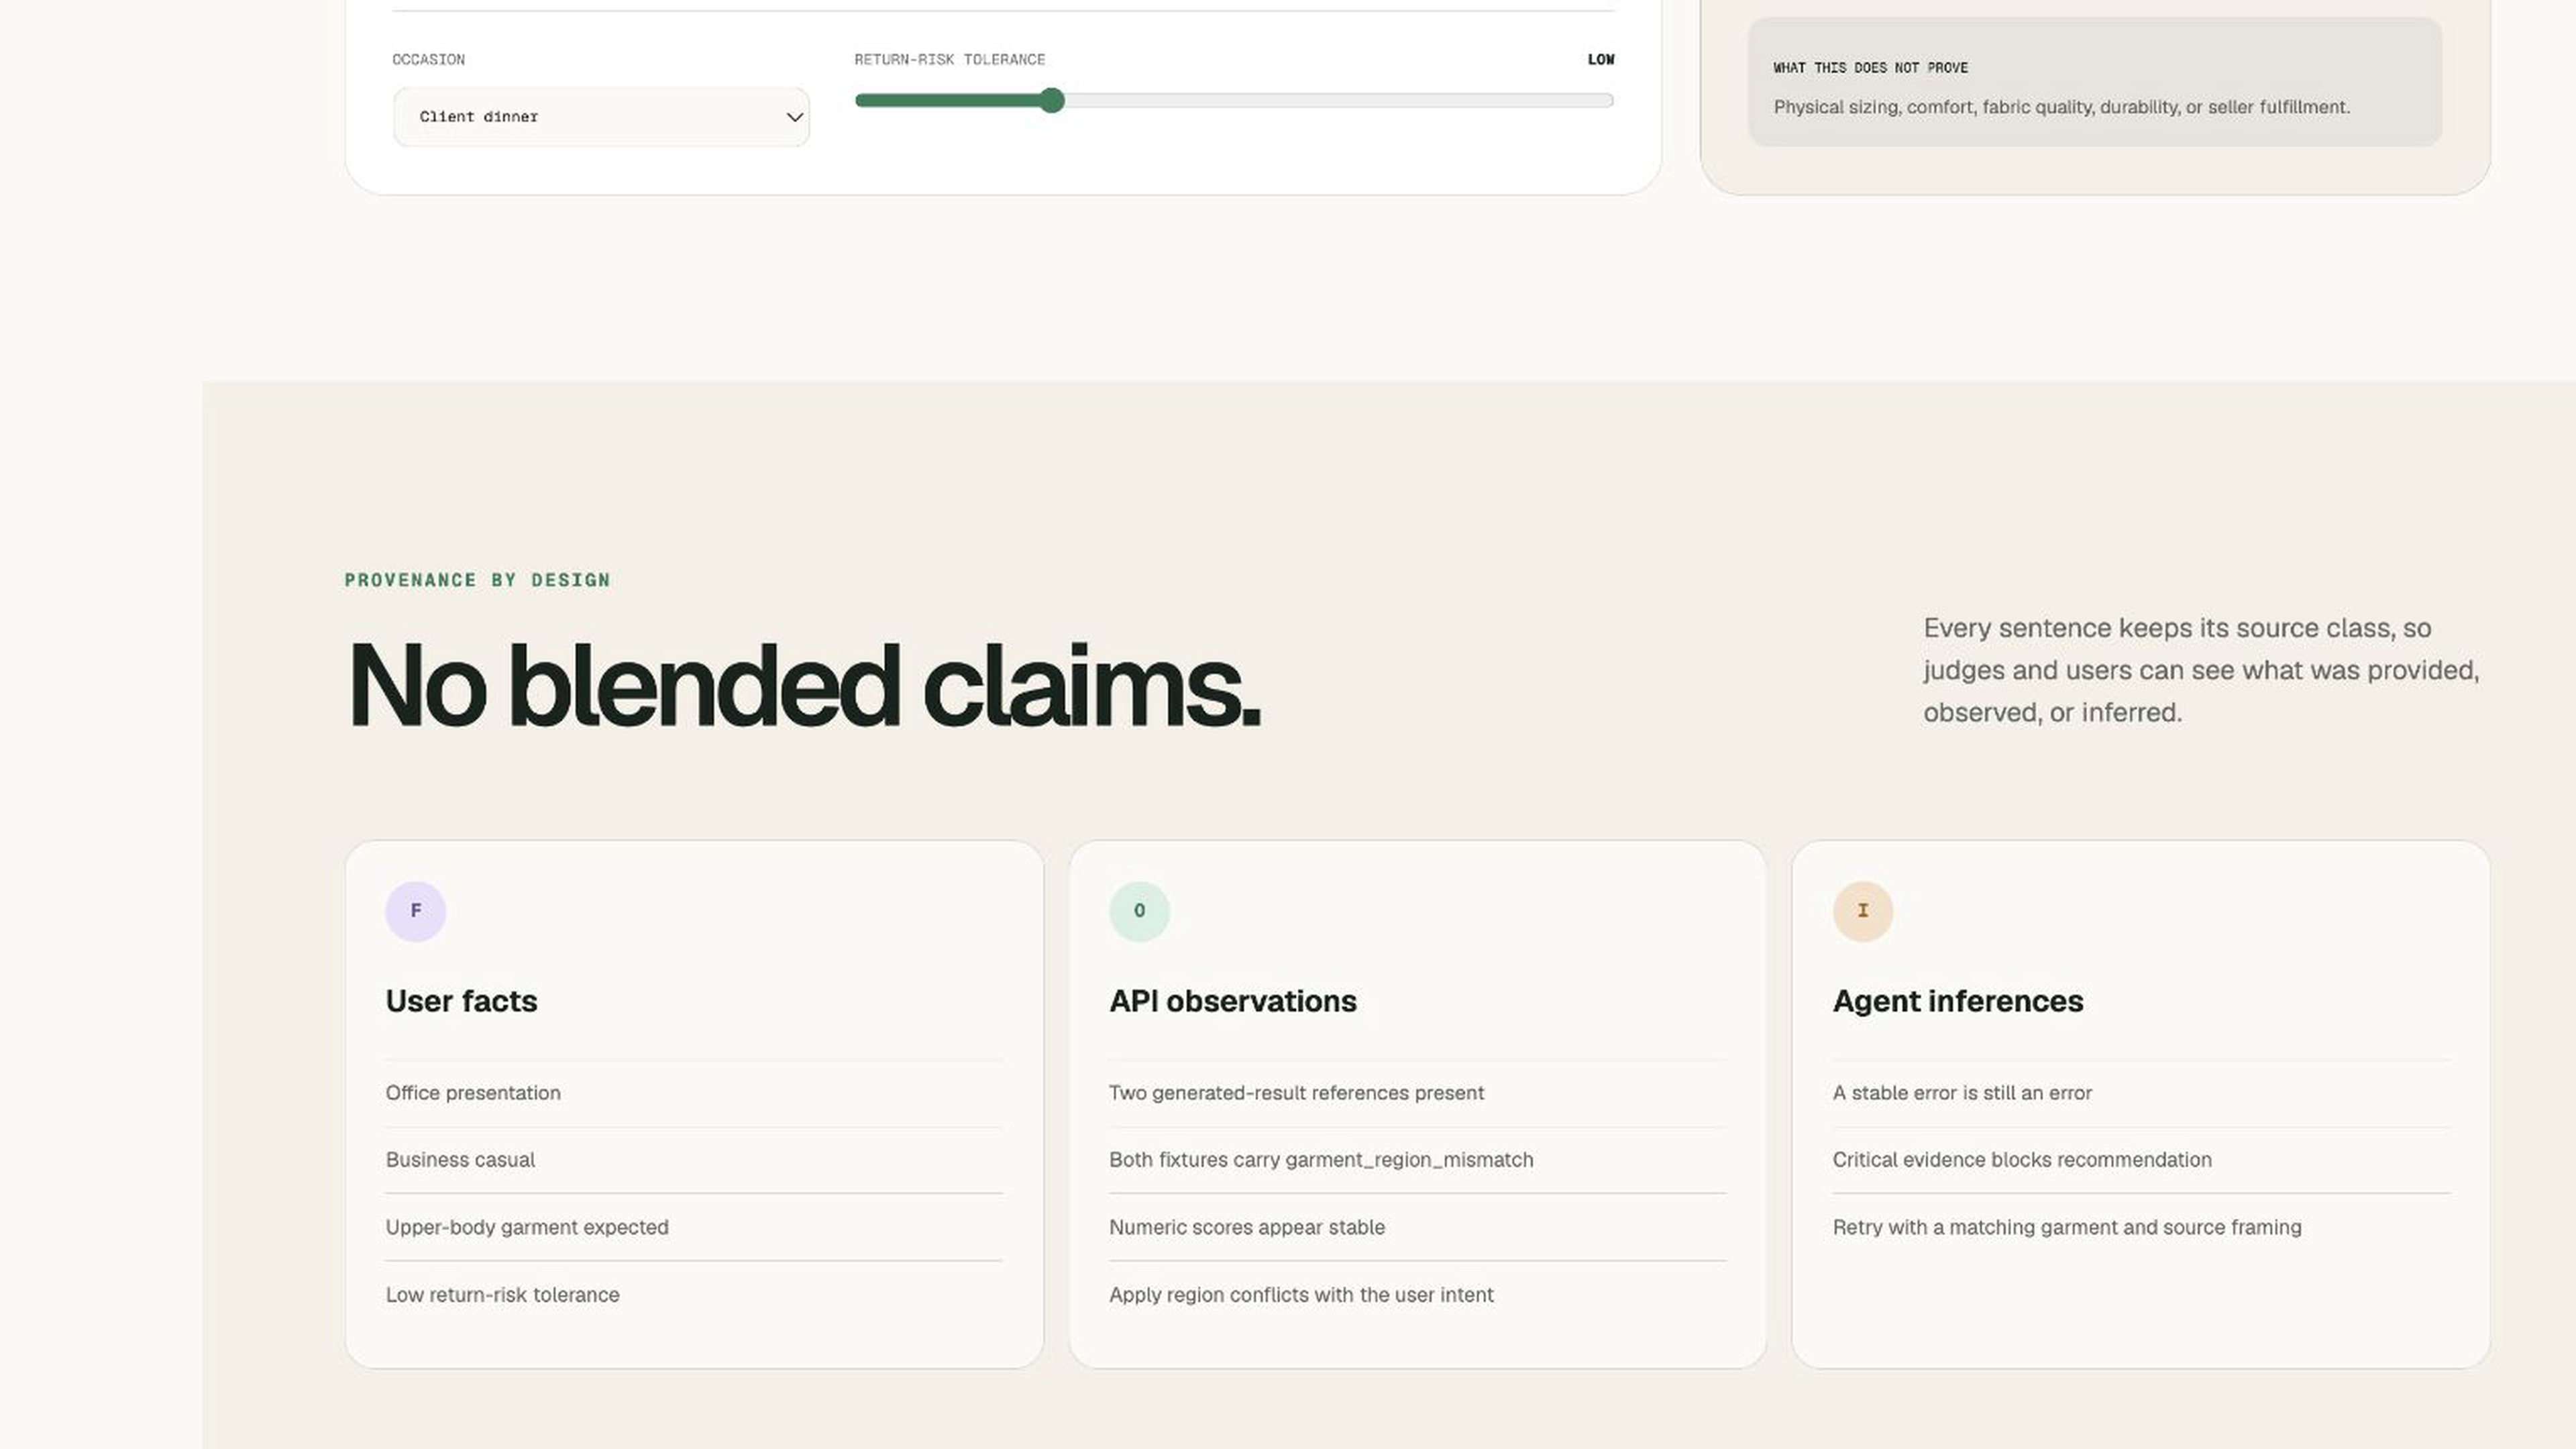2576x1449 pixels.
Task: Click Both fixtures carry garment_region_mismatch row
Action: [x=1417, y=1160]
